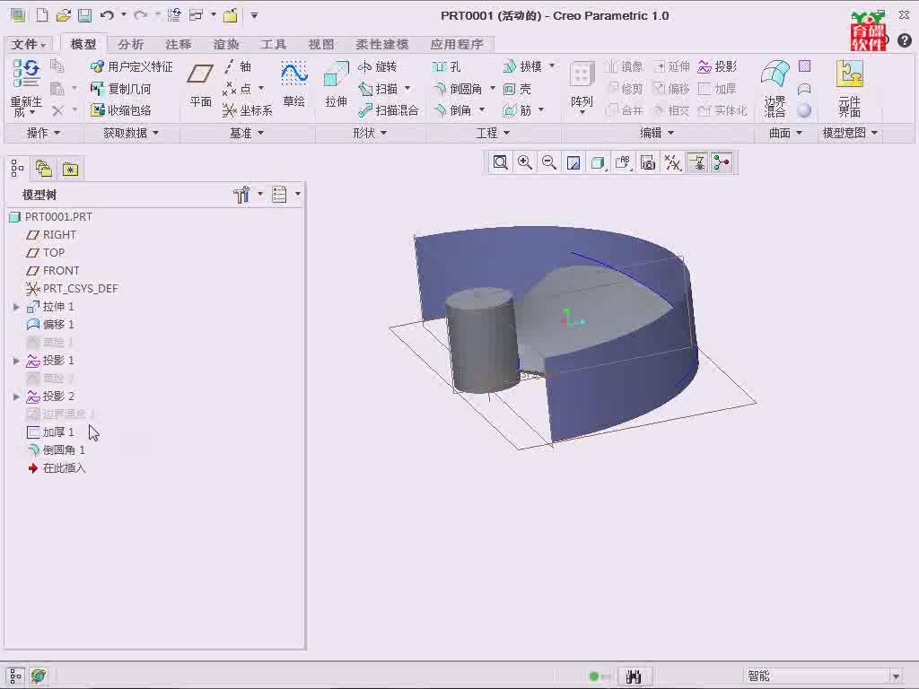
Task: Click the New file icon
Action: [x=42, y=15]
